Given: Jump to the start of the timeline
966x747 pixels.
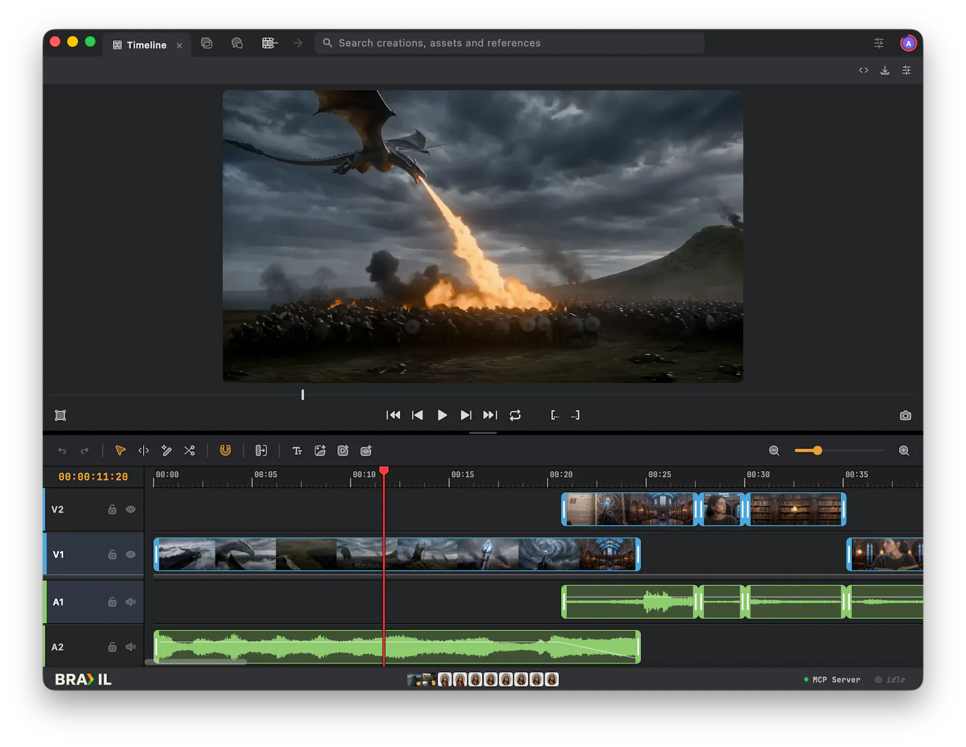Looking at the screenshot, I should point(393,415).
